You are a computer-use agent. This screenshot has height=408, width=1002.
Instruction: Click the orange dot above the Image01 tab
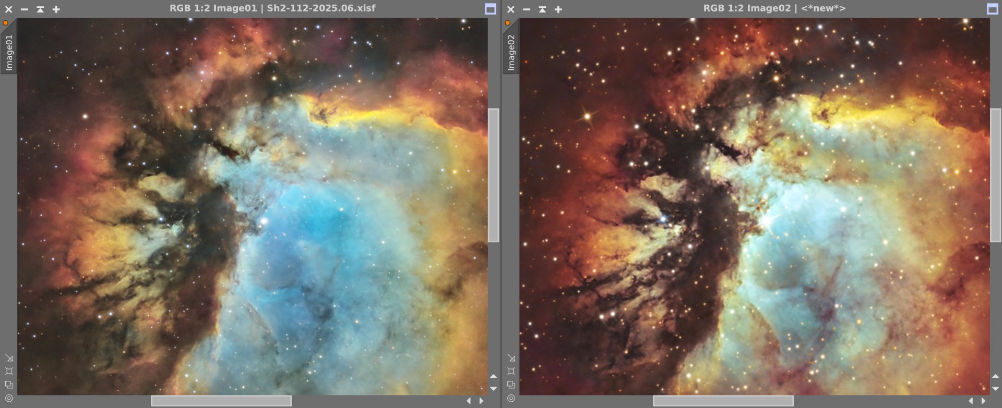coord(6,23)
